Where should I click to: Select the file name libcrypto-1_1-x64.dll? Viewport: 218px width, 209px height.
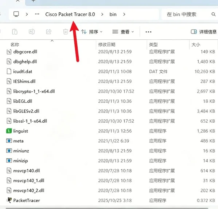point(34,91)
